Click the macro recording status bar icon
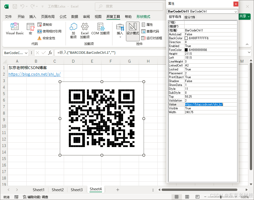254x200 pixels. (16, 197)
